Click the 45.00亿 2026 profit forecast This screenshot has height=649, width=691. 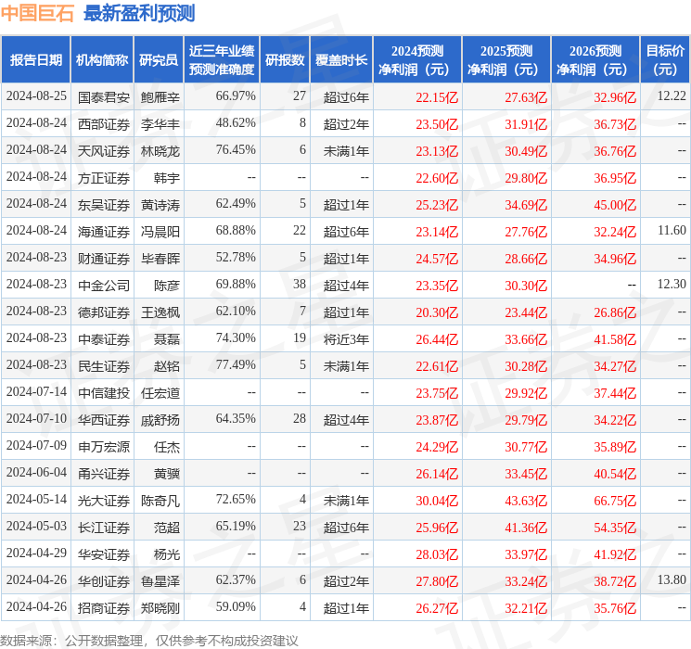click(x=615, y=205)
